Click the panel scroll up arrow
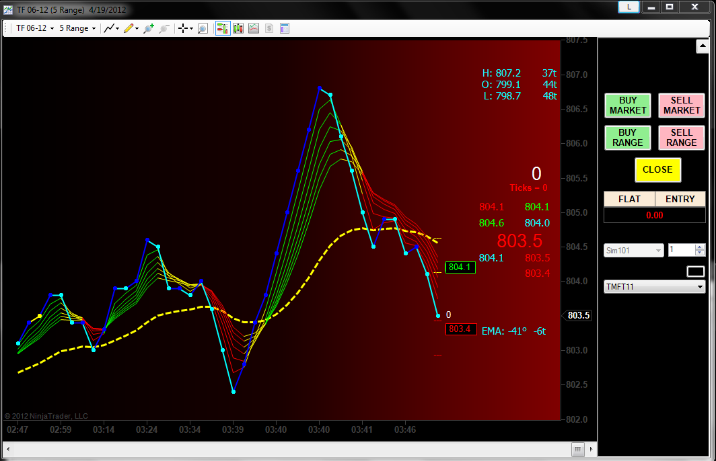716x461 pixels. 703,46
